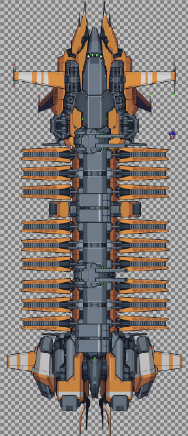Select the bottommost right orange radiator panel
188x436 pixels.
(x=143, y=323)
